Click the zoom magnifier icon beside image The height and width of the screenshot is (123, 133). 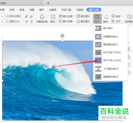pos(129,57)
